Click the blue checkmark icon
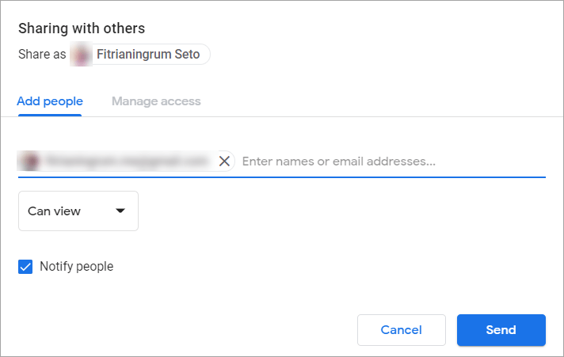This screenshot has width=564, height=357. (25, 267)
